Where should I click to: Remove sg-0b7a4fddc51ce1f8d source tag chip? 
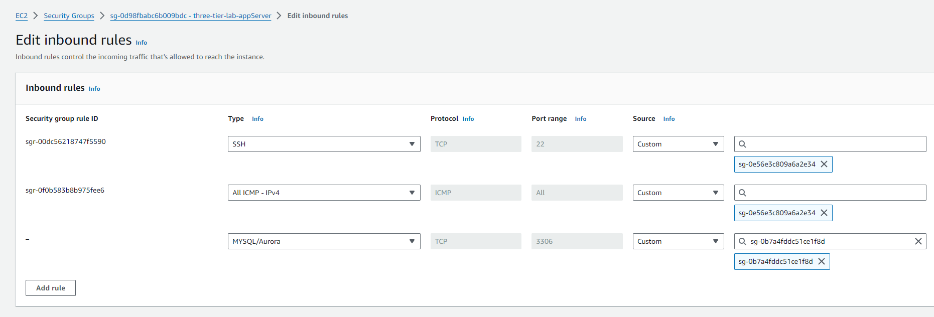(821, 261)
